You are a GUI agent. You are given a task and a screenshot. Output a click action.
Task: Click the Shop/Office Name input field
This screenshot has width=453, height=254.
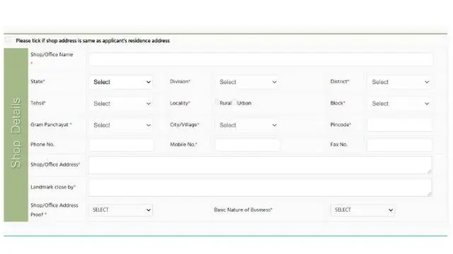point(261,59)
